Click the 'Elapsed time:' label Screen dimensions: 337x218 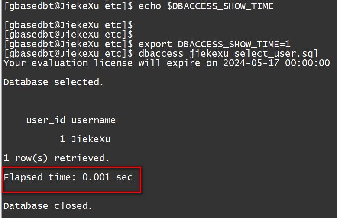click(x=40, y=177)
